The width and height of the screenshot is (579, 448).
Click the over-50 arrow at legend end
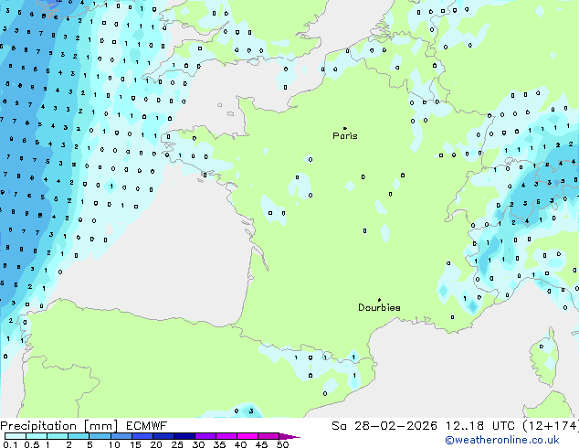point(289,436)
